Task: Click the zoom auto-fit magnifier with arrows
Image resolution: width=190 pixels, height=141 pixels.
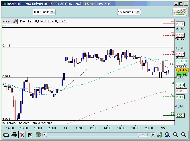Action: (168, 135)
